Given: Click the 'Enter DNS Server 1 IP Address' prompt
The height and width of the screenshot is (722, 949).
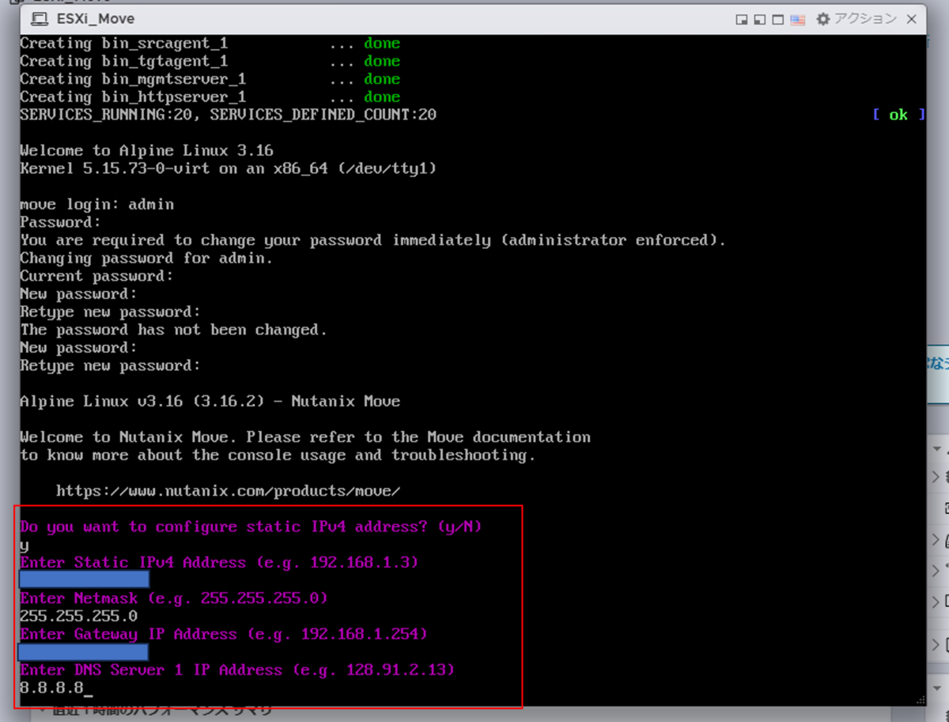Looking at the screenshot, I should tap(237, 670).
